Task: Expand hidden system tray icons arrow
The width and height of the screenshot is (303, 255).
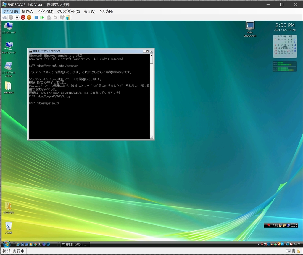Action: pos(258,244)
